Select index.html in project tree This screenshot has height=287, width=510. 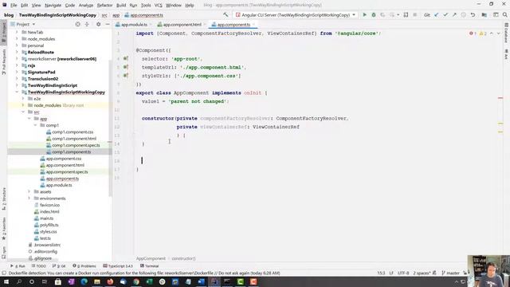tap(49, 211)
